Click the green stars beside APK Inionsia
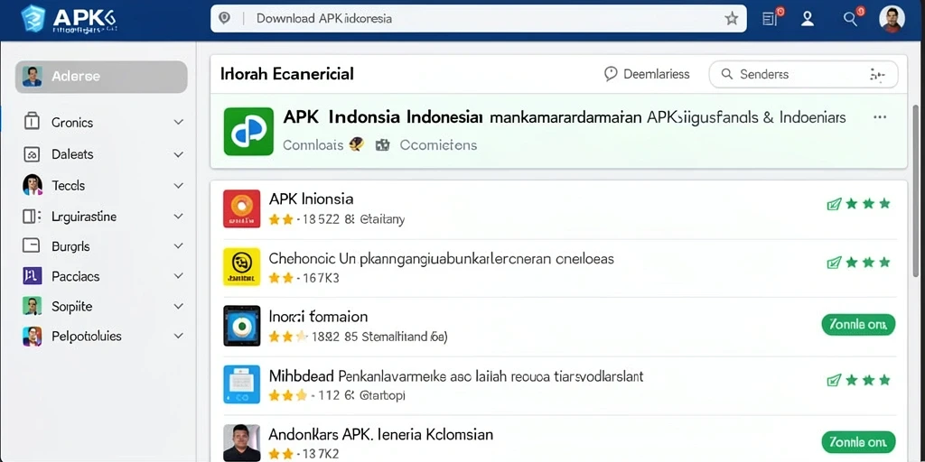The width and height of the screenshot is (925, 462). pos(868,204)
